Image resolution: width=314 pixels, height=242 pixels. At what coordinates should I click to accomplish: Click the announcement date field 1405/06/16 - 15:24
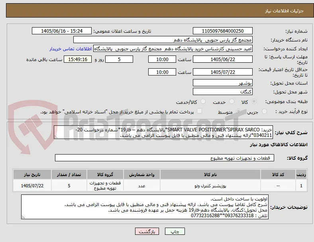[x=62, y=31]
